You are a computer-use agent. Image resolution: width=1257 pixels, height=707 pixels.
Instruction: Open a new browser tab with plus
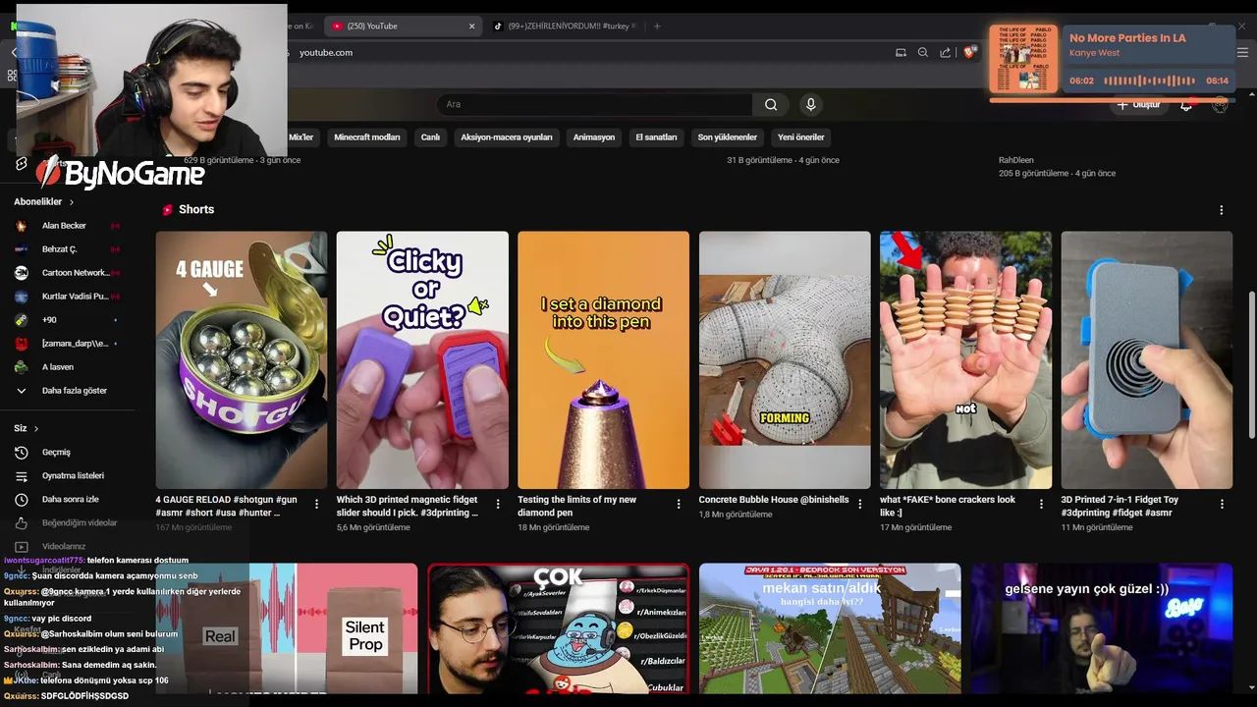coord(657,27)
